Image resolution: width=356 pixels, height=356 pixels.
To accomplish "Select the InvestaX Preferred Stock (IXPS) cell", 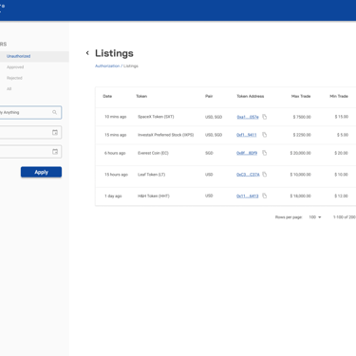I will coord(165,135).
